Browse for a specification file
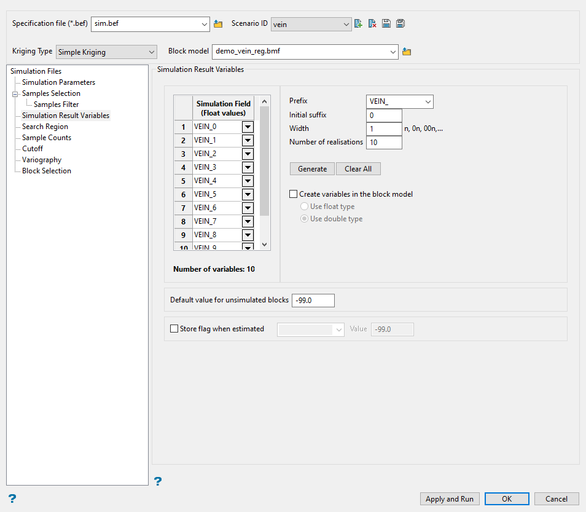The image size is (586, 512). click(218, 24)
